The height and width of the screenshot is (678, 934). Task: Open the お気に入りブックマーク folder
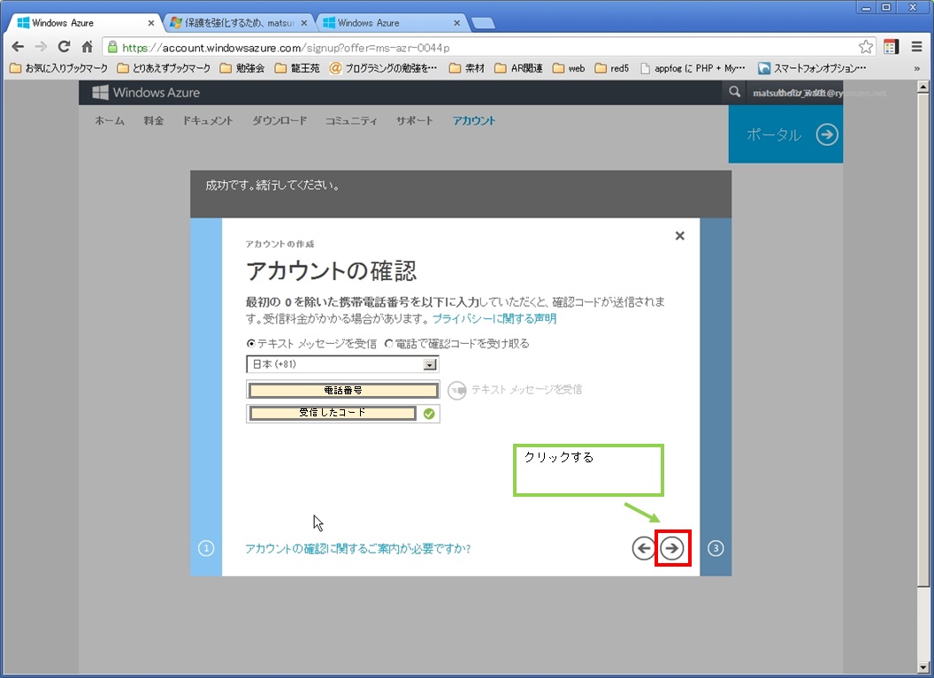pyautogui.click(x=59, y=68)
